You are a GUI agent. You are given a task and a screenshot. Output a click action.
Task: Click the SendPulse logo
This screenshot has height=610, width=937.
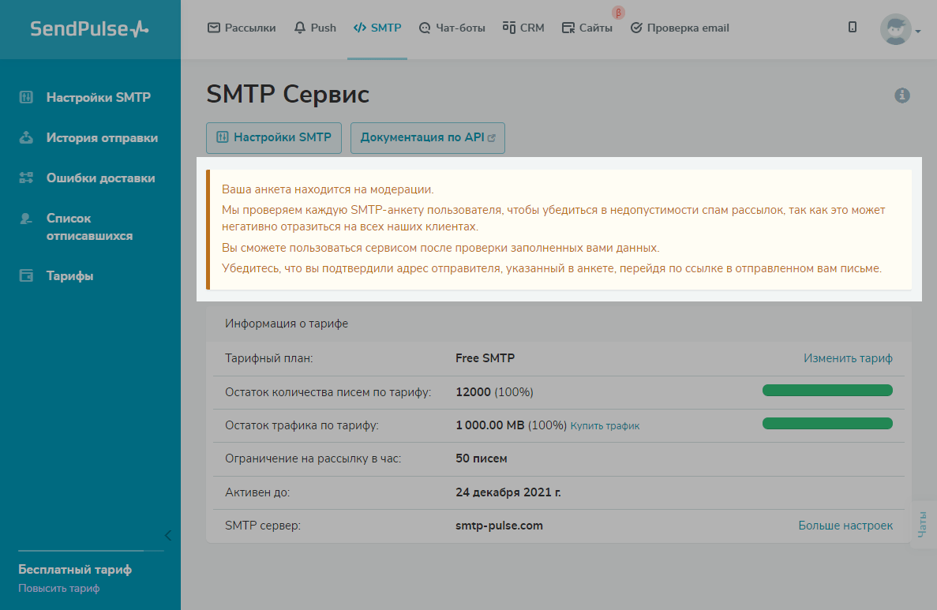pos(89,29)
